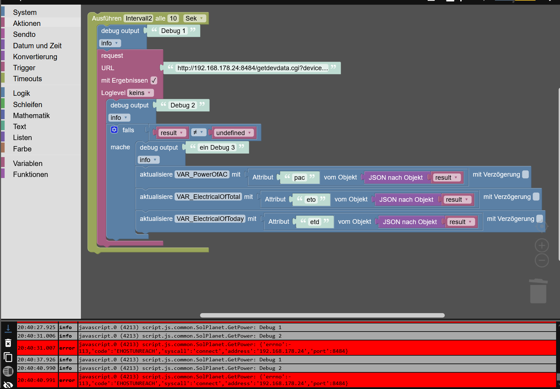Image resolution: width=560 pixels, height=389 pixels.
Task: Select the VAR_PowerOfAC object ID field
Action: click(202, 174)
